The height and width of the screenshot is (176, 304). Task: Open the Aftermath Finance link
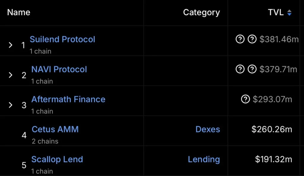coord(68,99)
